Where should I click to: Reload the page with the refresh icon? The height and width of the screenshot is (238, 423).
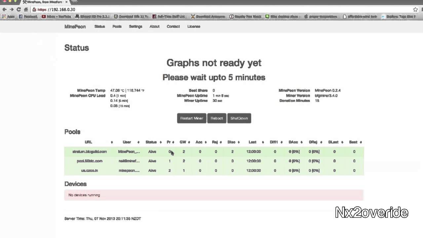click(x=19, y=10)
